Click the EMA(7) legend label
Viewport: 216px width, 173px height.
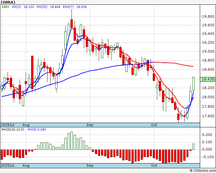pyautogui.click(x=68, y=7)
